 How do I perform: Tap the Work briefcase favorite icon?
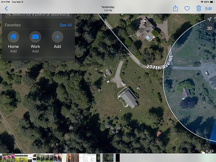pos(35,37)
